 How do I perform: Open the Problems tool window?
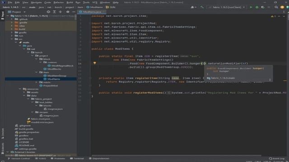pos(58,158)
